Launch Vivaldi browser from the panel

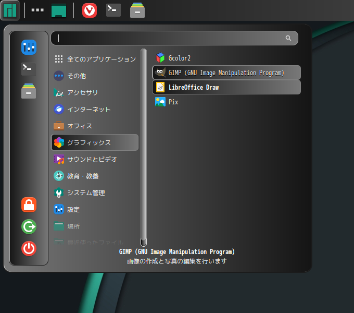[x=90, y=10]
